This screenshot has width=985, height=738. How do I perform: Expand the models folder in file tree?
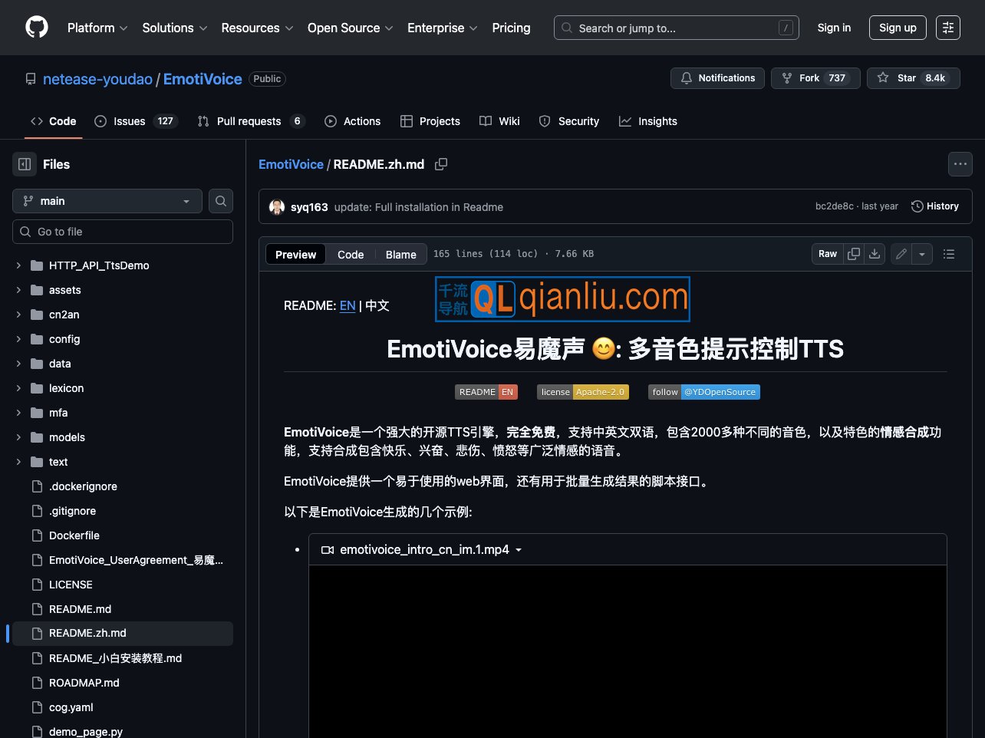coord(18,437)
